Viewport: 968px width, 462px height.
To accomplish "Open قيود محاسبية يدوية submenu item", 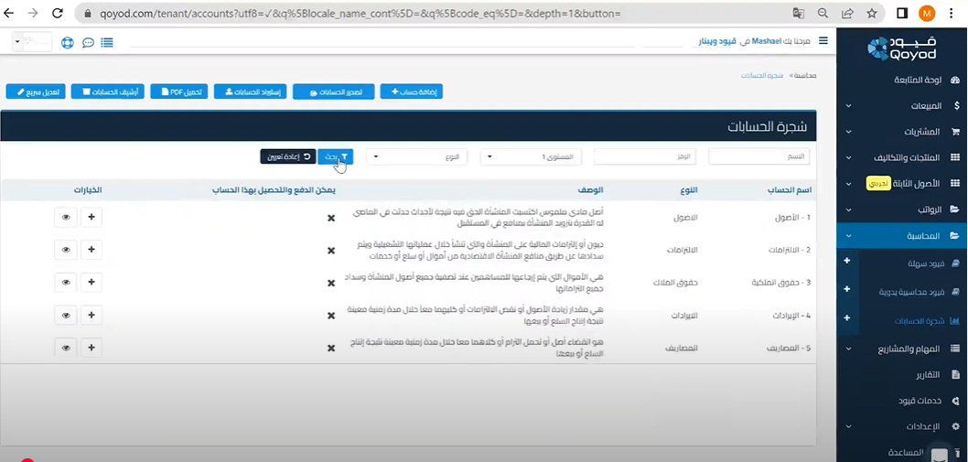I will pyautogui.click(x=911, y=292).
